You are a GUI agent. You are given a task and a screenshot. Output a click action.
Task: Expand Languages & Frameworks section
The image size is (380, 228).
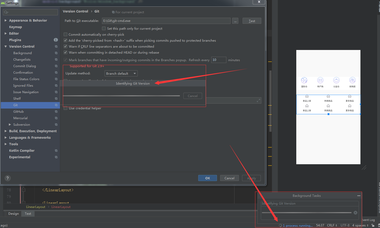pyautogui.click(x=6, y=137)
